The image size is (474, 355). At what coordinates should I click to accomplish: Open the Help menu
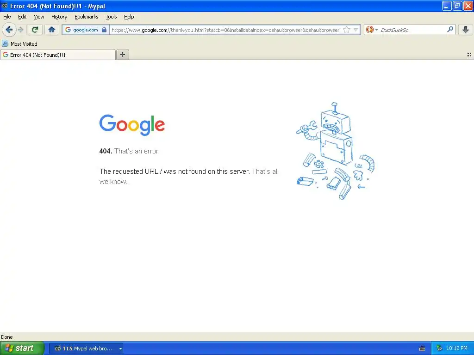[129, 17]
